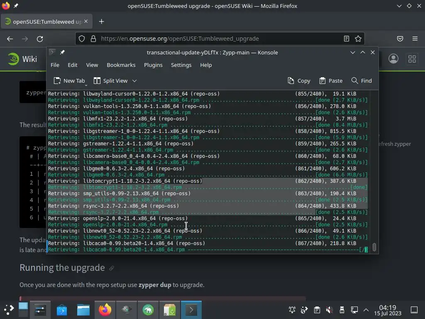Minimize the Konsole window with the down chevron
The image size is (425, 319).
click(353, 52)
